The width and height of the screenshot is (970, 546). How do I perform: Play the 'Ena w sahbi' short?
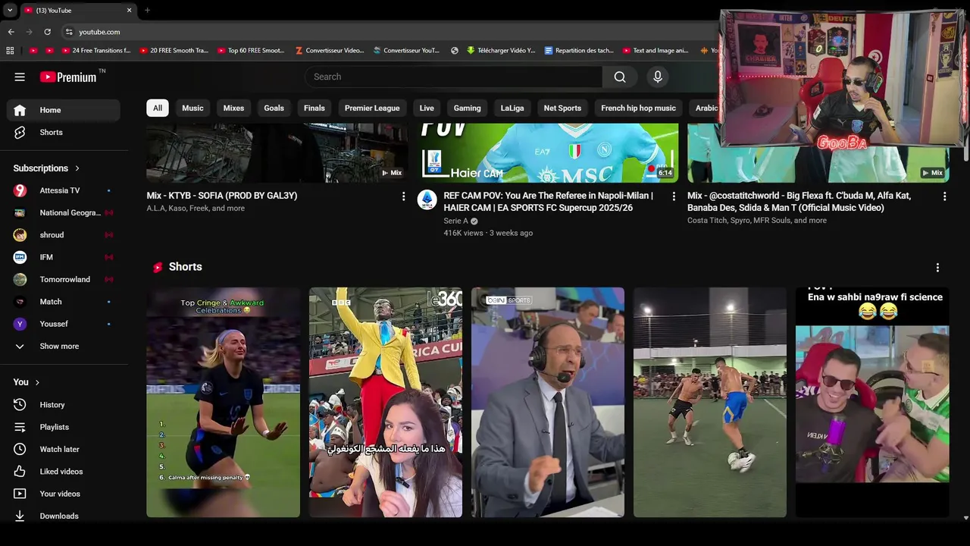(872, 402)
